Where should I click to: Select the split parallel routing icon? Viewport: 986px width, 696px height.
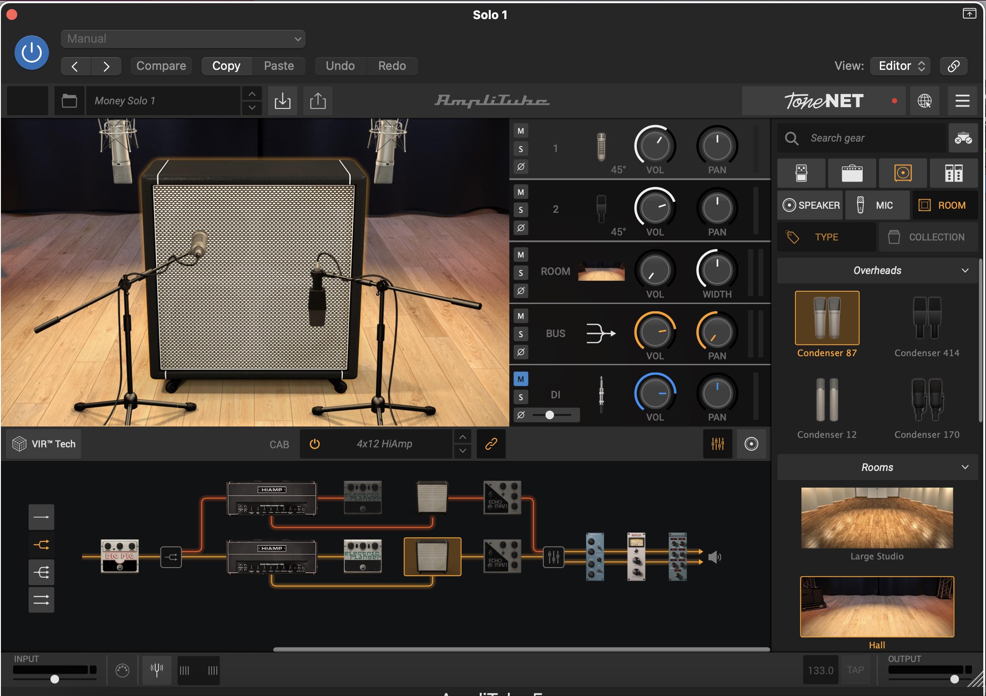coord(41,544)
